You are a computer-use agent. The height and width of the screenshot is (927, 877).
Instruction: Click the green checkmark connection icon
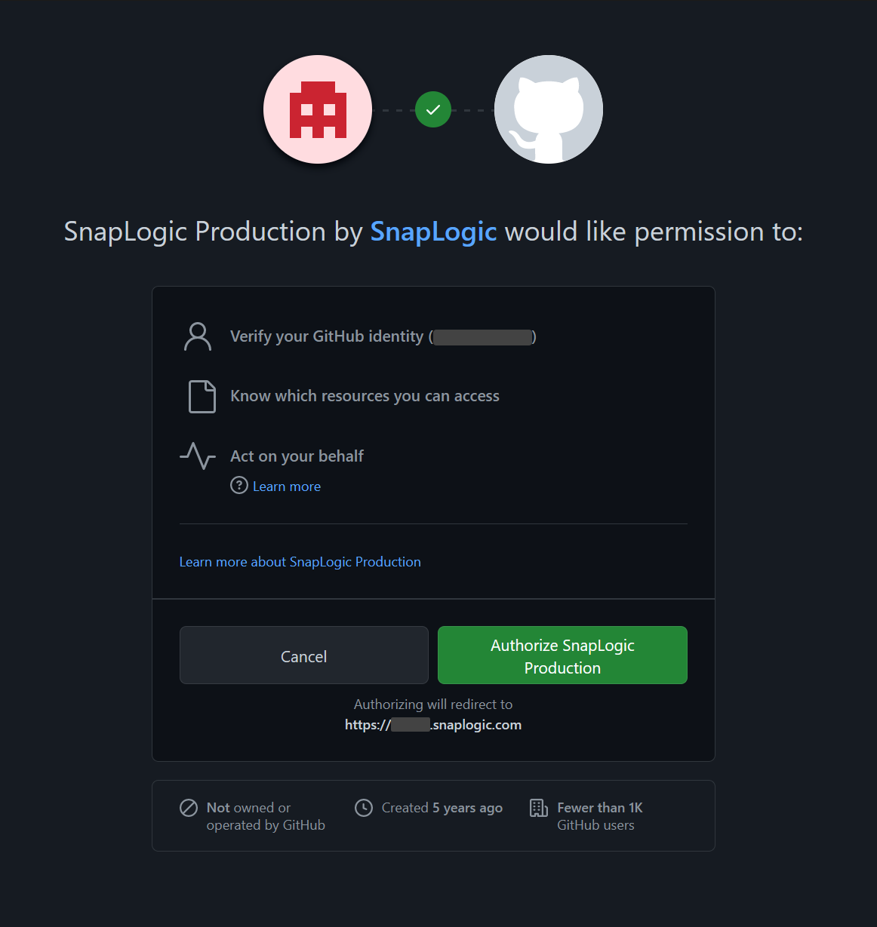[x=432, y=109]
